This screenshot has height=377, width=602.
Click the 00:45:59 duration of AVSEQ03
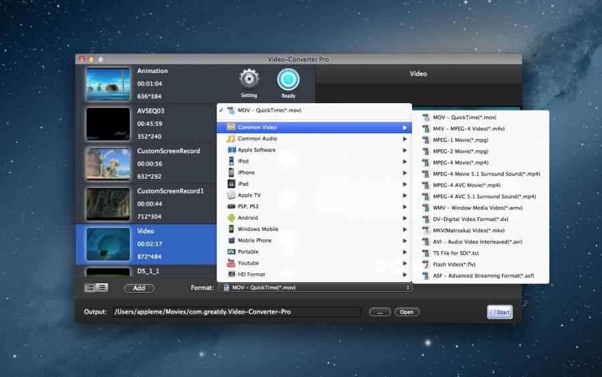point(150,124)
